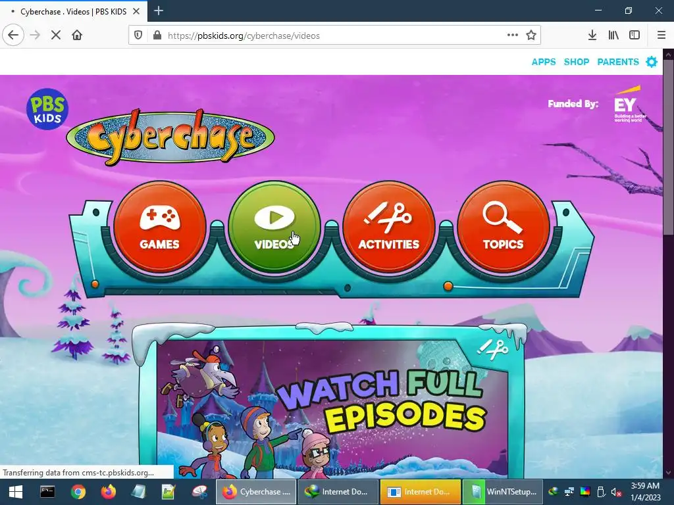The image size is (674, 505).
Task: Open the page actions three-dot menu
Action: (x=512, y=36)
